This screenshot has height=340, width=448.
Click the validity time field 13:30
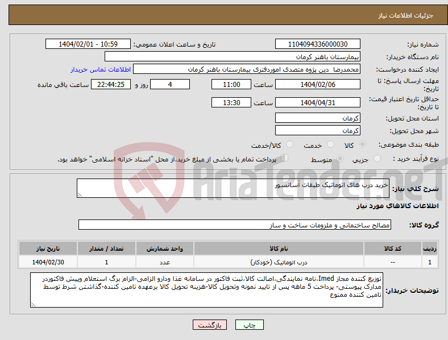[231, 102]
